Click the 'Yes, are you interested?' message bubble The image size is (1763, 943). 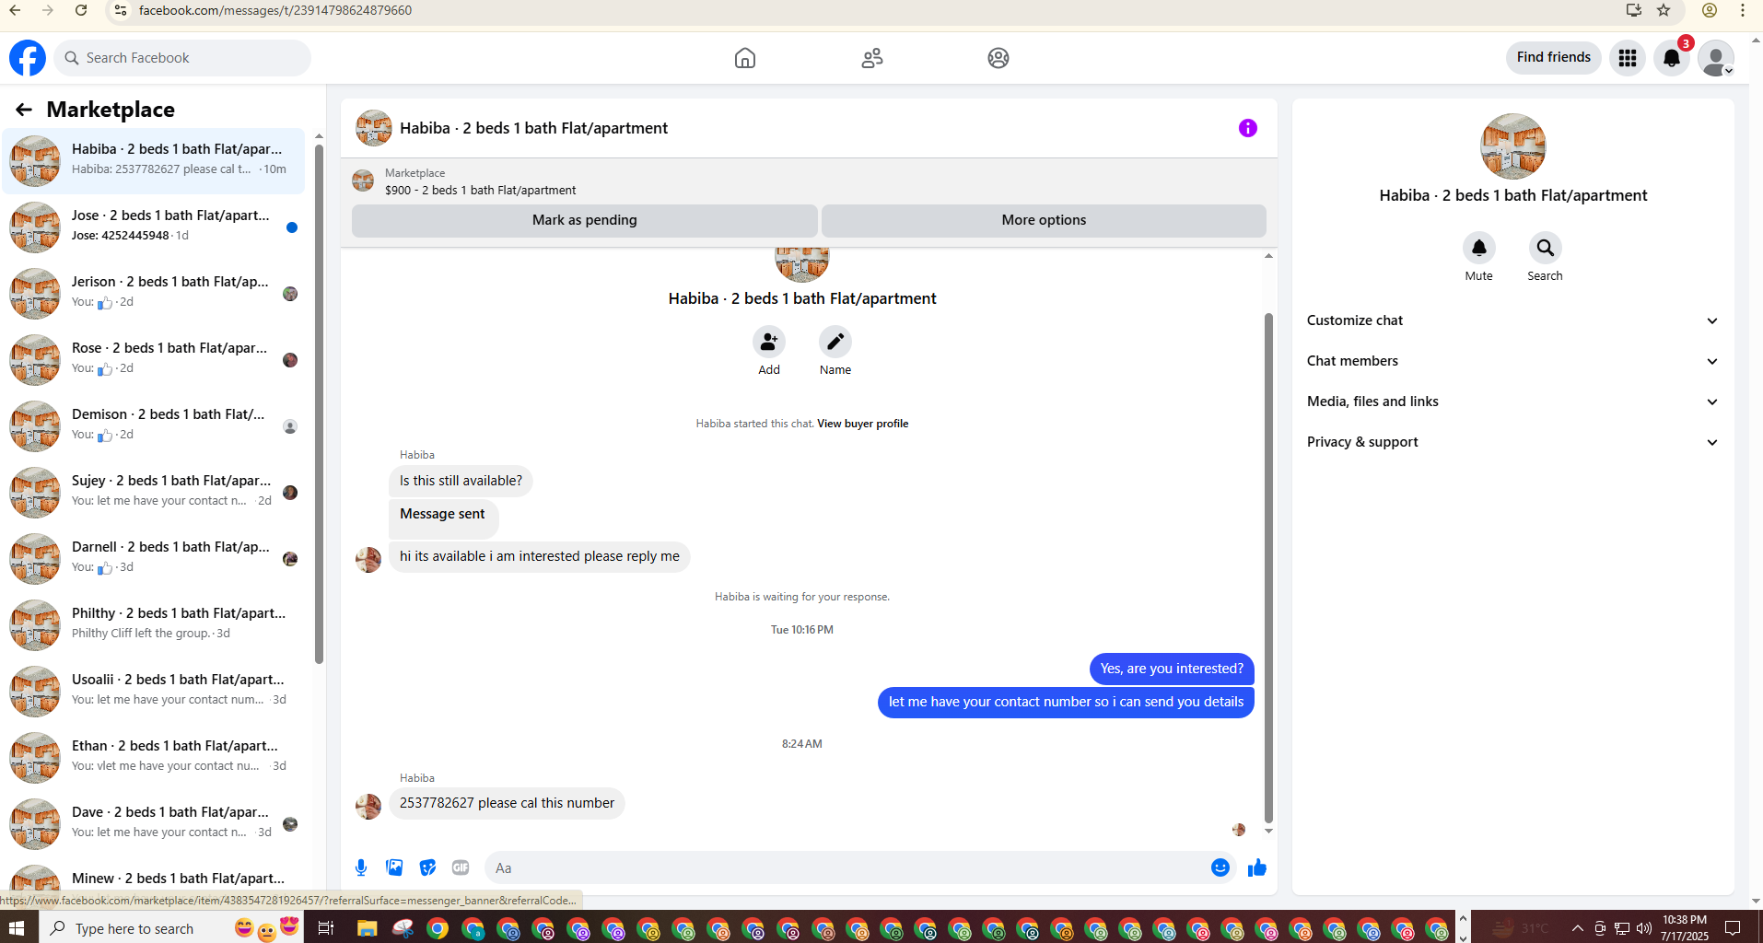(x=1172, y=669)
